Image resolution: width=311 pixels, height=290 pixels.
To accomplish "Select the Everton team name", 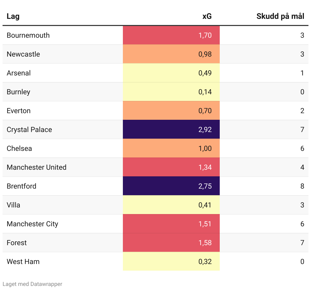I will point(19,111).
